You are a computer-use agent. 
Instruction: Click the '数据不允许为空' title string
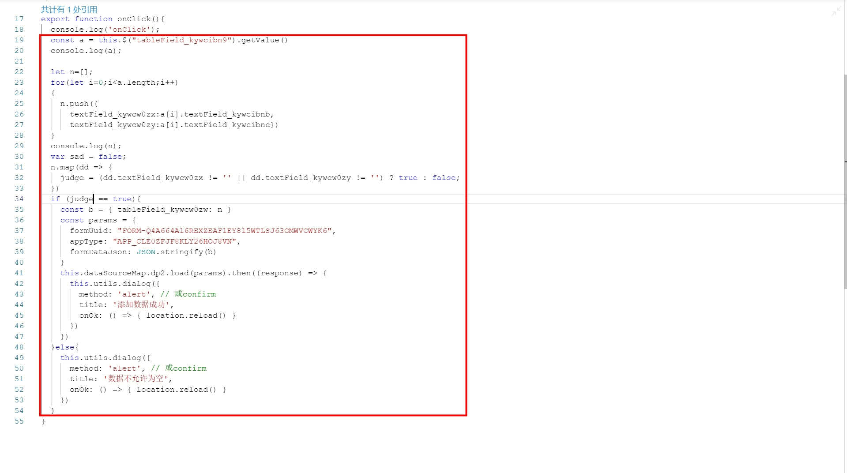(136, 379)
